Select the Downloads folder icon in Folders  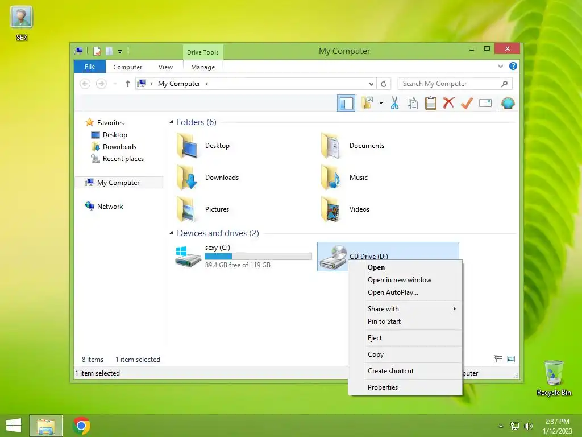click(187, 178)
